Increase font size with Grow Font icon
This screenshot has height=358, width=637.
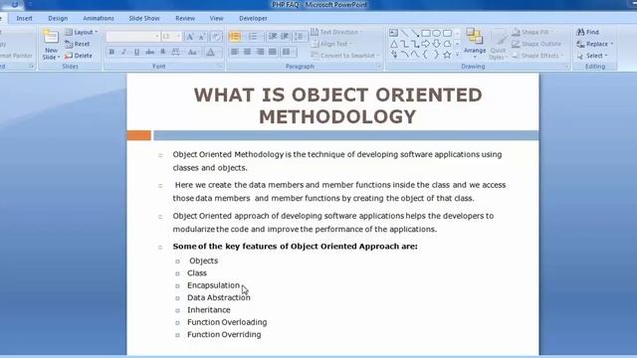tap(189, 37)
